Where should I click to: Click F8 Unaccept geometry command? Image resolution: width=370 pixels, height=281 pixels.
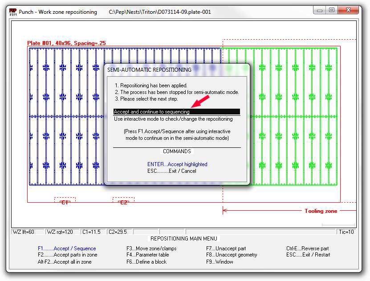(232, 255)
